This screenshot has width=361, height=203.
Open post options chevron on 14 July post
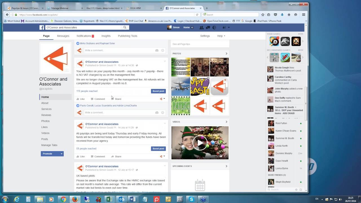(165, 123)
